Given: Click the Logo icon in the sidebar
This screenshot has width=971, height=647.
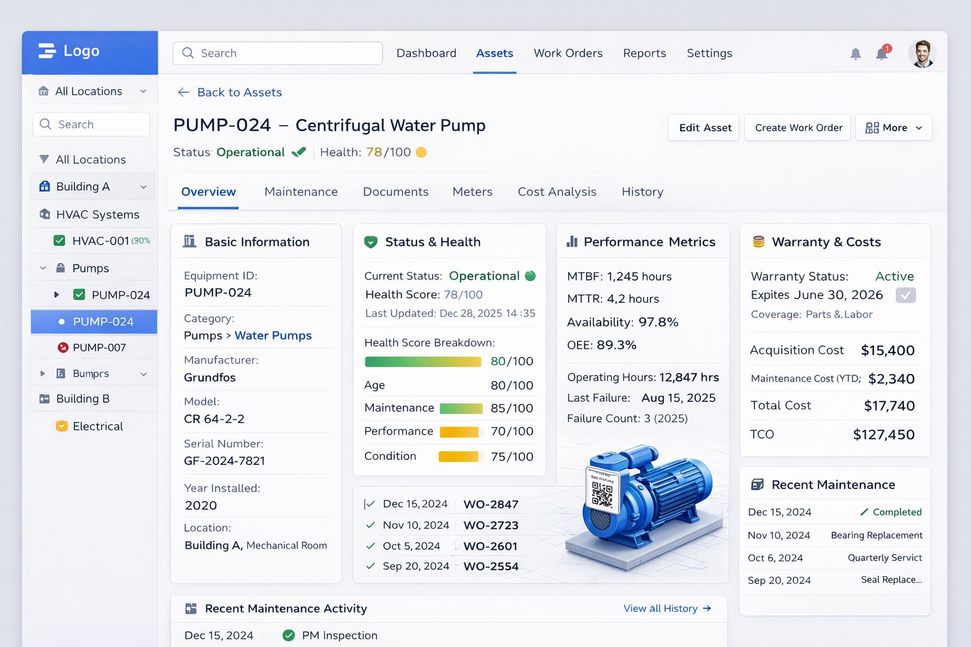Looking at the screenshot, I should 46,51.
